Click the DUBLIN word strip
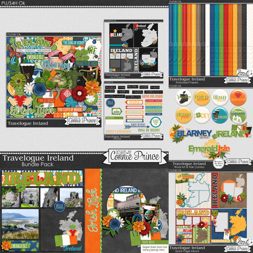Screen dimensions: 253x253 pos(155,87)
